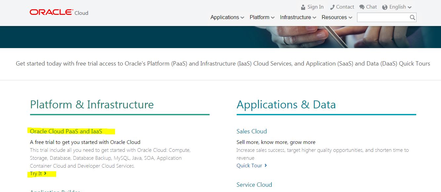
Task: Expand the Platform dropdown
Action: [x=262, y=17]
